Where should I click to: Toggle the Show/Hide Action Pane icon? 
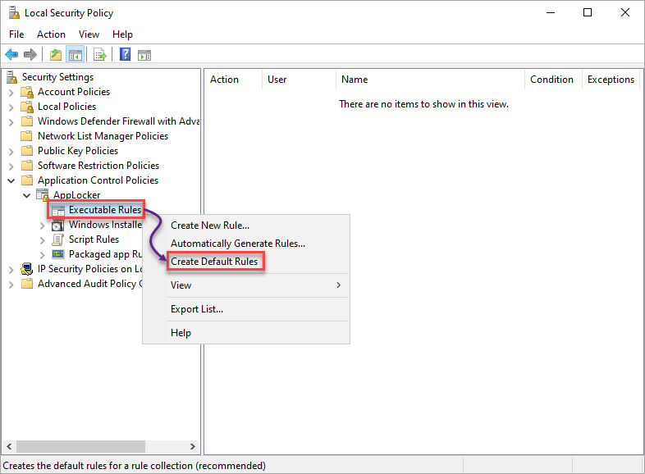(x=144, y=55)
